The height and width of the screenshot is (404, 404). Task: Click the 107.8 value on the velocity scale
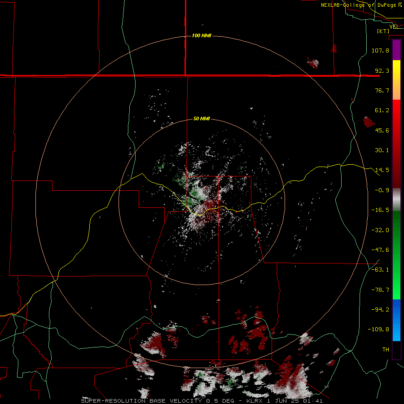(380, 50)
